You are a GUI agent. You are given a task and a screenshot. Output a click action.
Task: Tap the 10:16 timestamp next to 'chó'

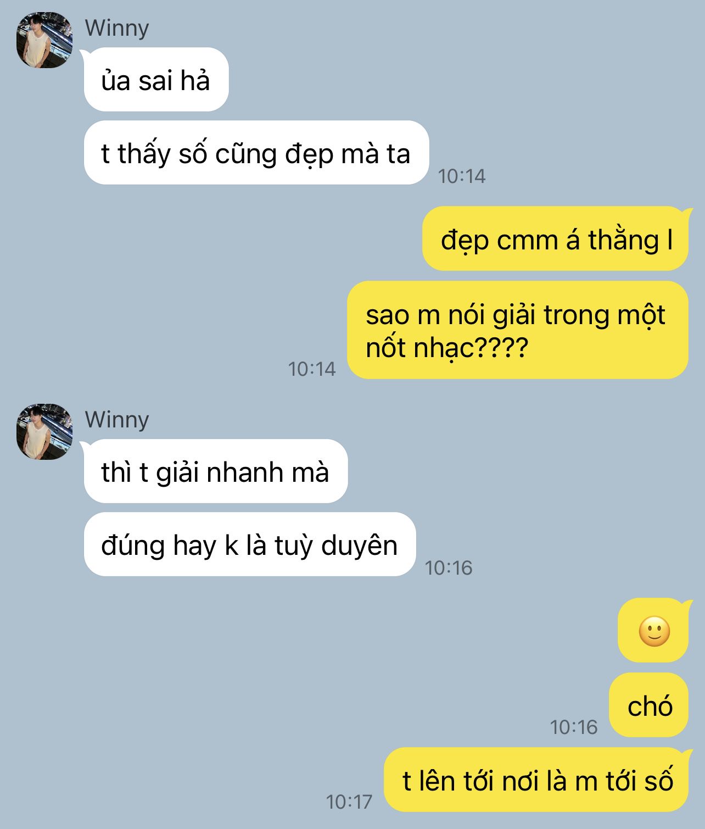[574, 727]
